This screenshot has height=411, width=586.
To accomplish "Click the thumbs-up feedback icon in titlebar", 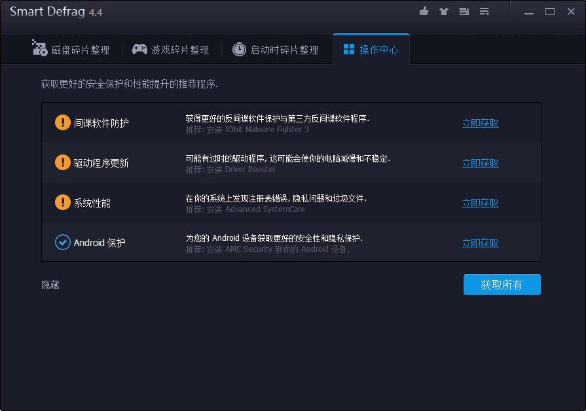I will click(424, 11).
